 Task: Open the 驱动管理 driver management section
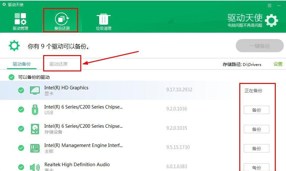click(20, 21)
